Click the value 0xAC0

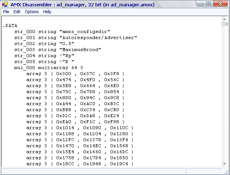point(88,104)
